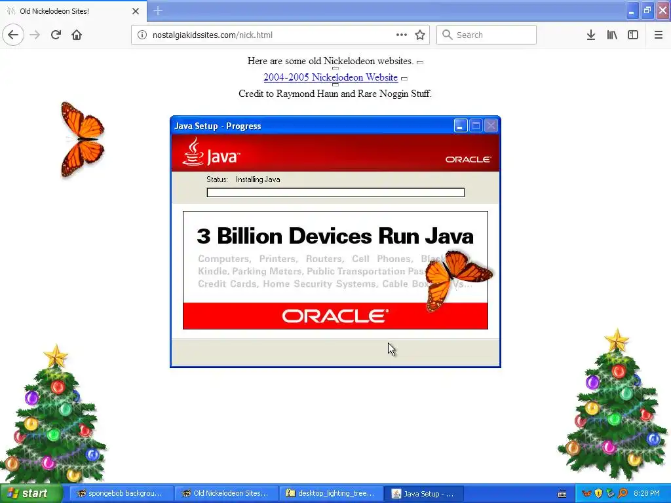Image resolution: width=671 pixels, height=503 pixels.
Task: Switch to Old Nickelodeon Sites taskbar item
Action: tap(226, 493)
